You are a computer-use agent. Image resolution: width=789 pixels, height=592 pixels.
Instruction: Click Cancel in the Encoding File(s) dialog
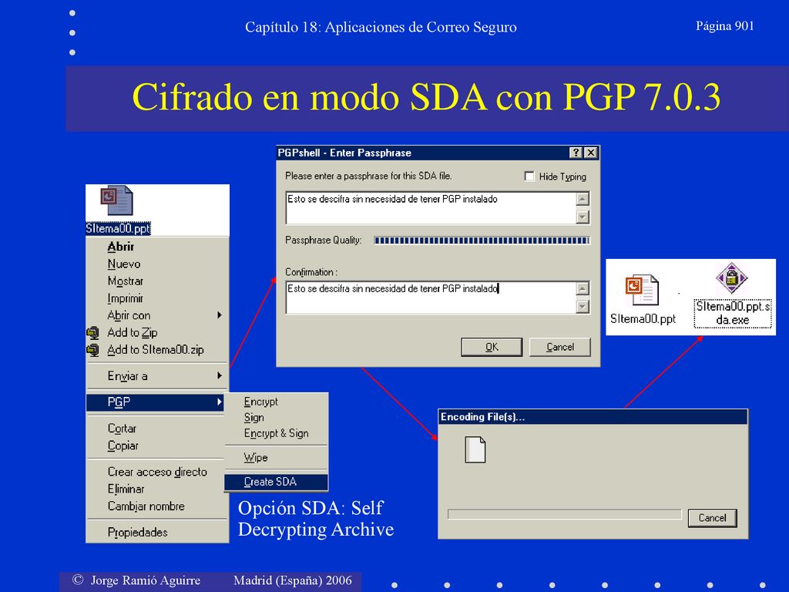(x=713, y=518)
